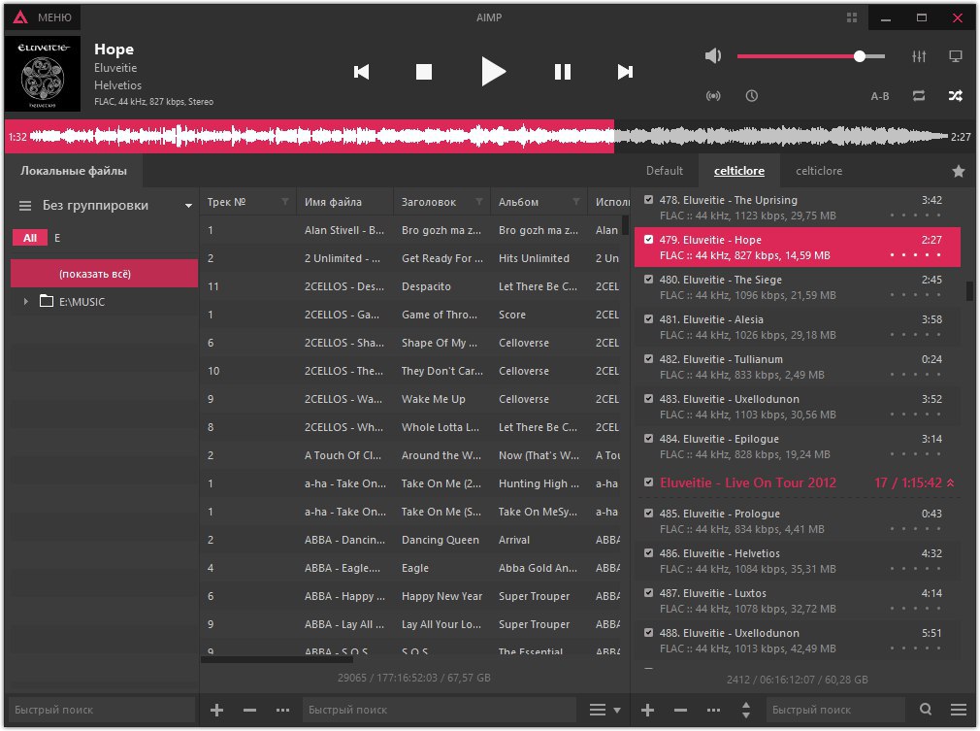Switch to the Default playlist tab
The image size is (980, 731).
pos(665,171)
